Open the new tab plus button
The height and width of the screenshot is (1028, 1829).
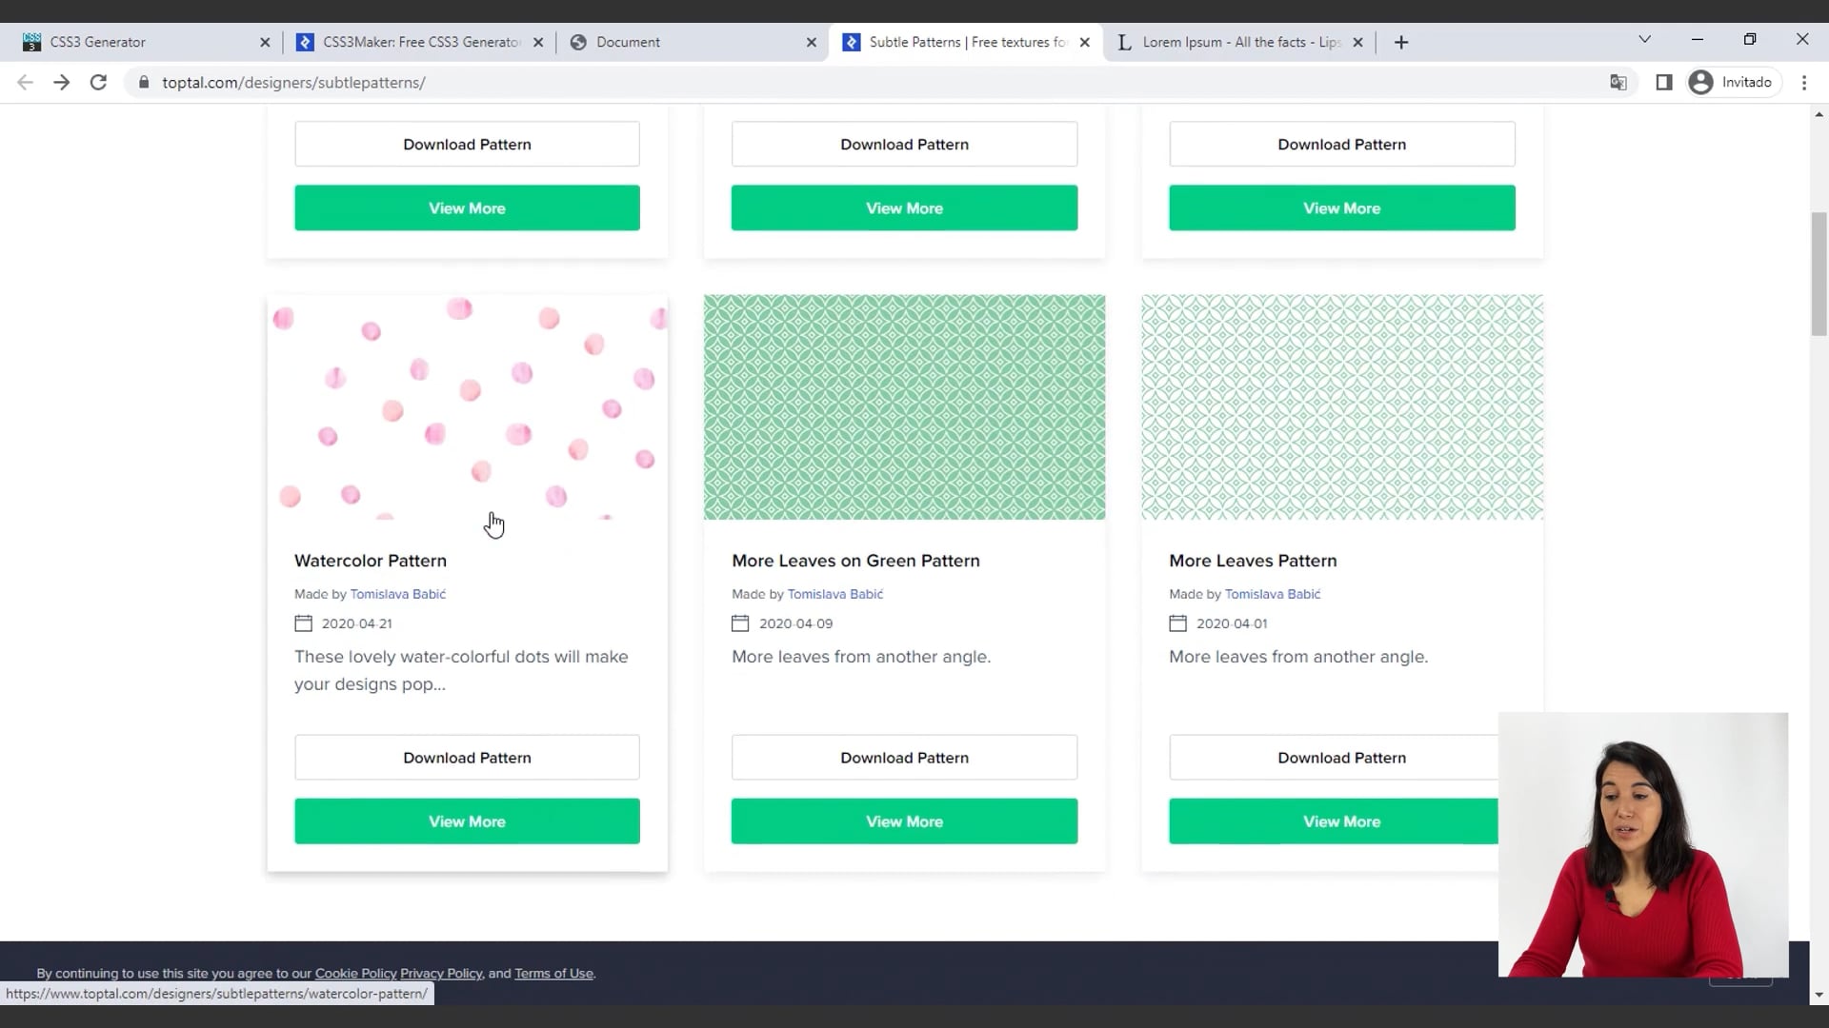1400,42
